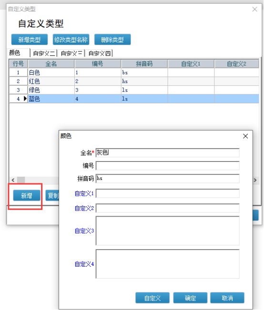This screenshot has height=310, width=264.
Task: Close the 自定义类型 window
Action: [254, 9]
